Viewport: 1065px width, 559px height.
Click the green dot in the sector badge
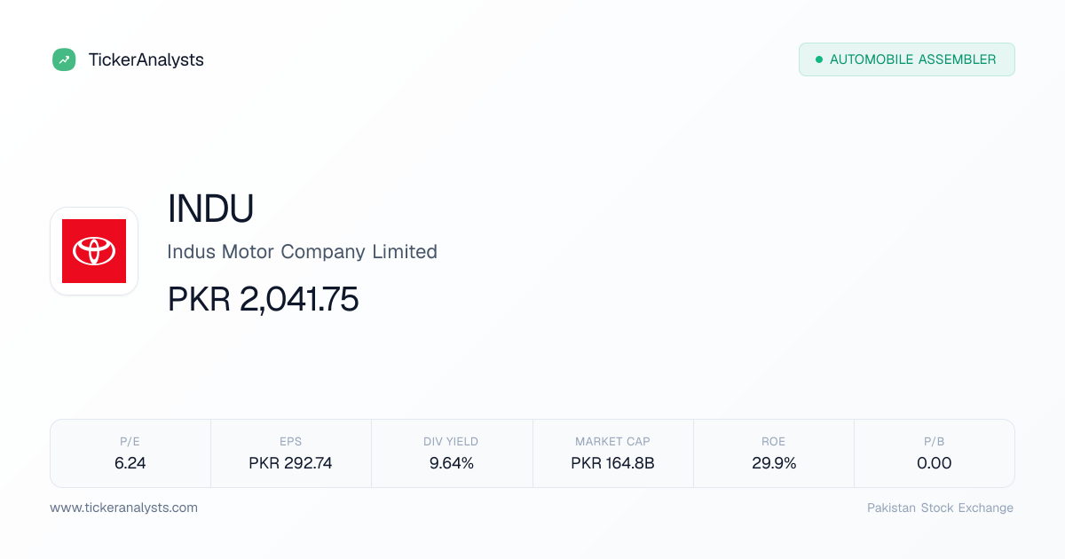pyautogui.click(x=818, y=59)
